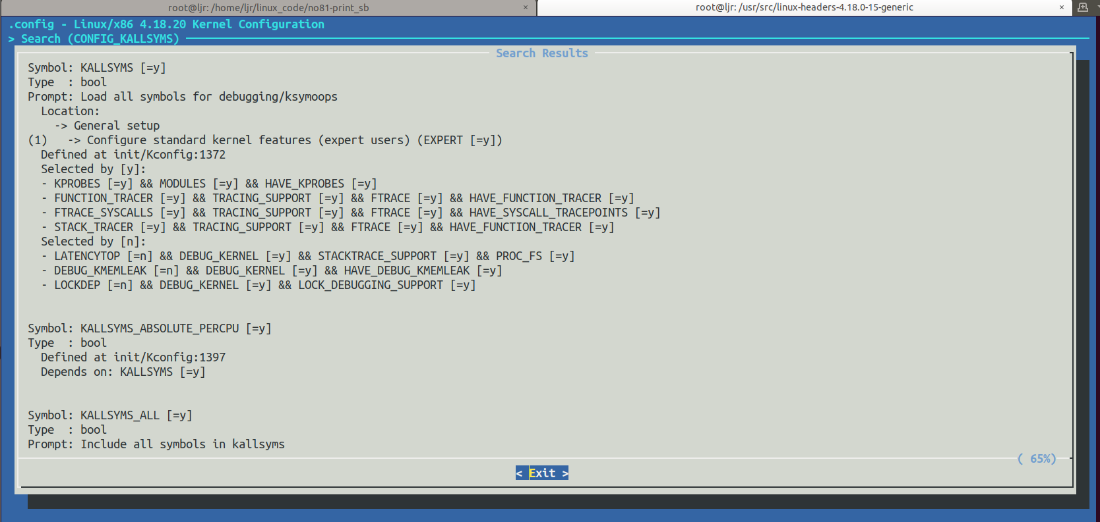Image resolution: width=1100 pixels, height=522 pixels.
Task: Click the STACK_TRACER dependency line
Action: pyautogui.click(x=328, y=227)
